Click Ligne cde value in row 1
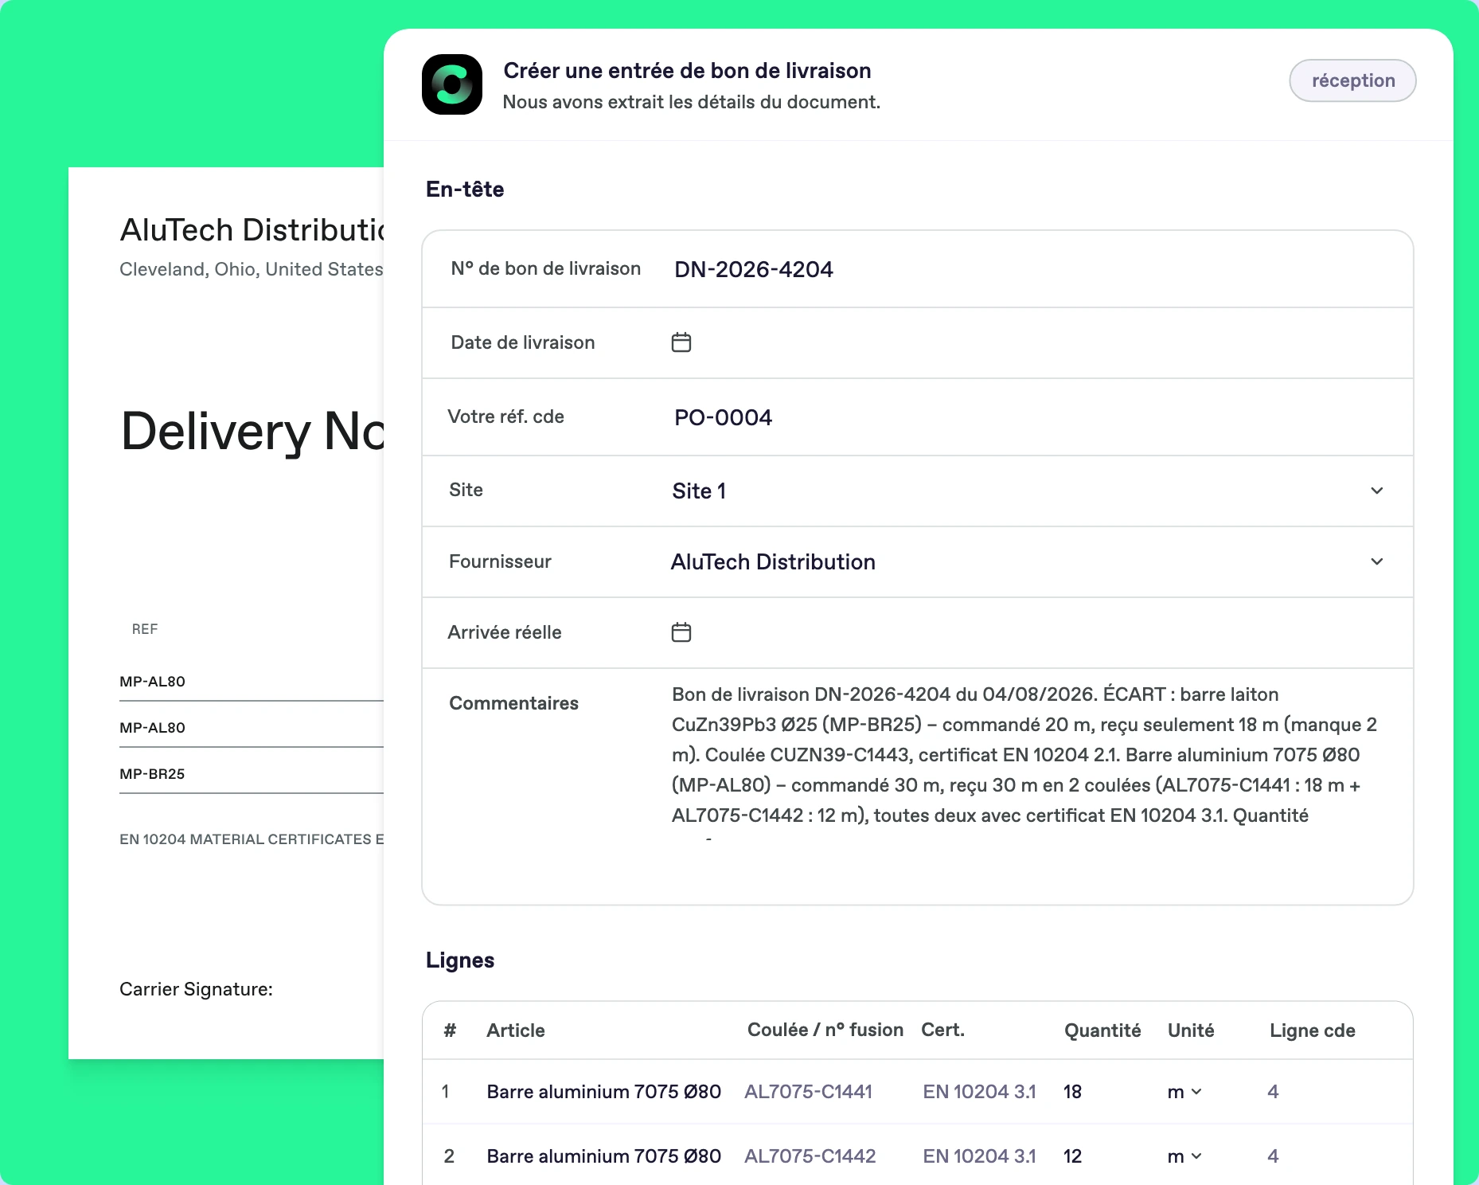The height and width of the screenshot is (1185, 1479). pos(1273,1092)
